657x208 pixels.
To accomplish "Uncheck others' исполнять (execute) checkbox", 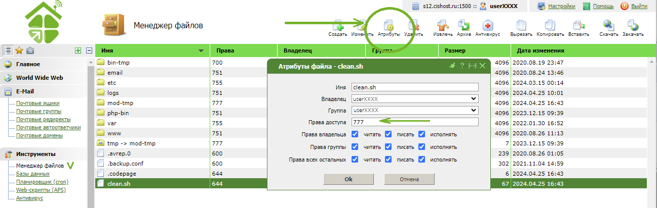I will tap(421, 160).
